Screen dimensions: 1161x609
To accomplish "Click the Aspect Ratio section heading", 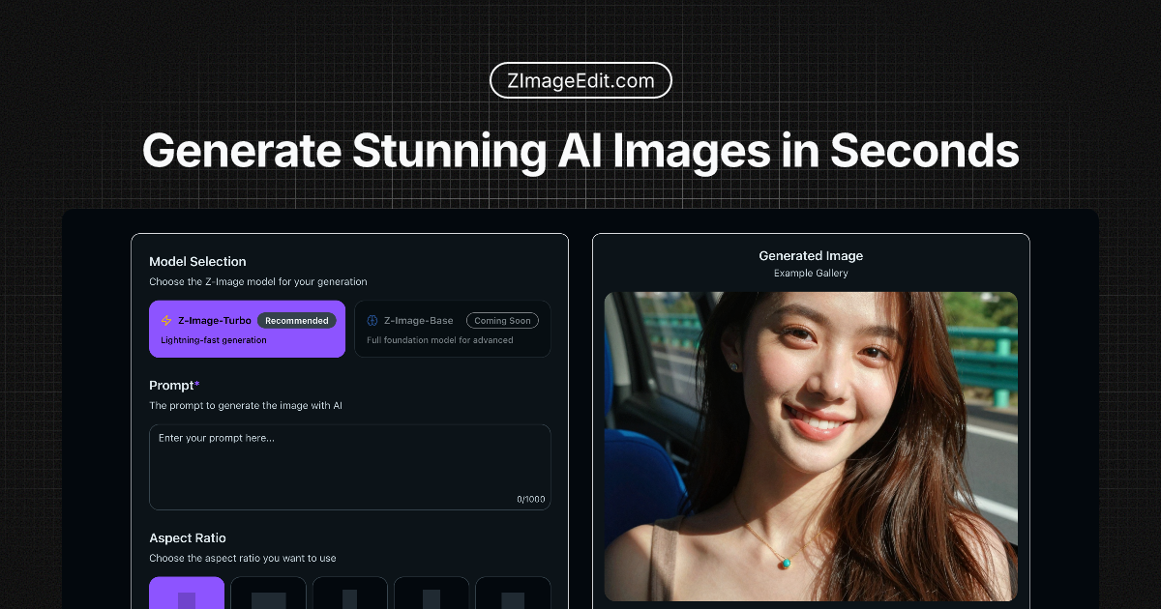I will tap(187, 537).
